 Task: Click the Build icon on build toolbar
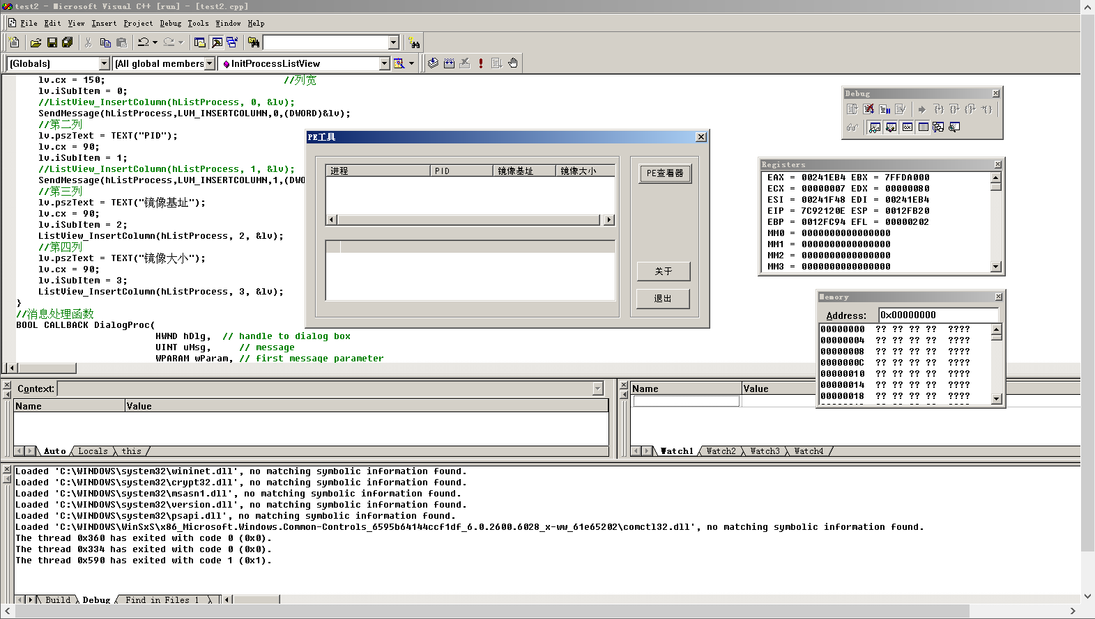[x=449, y=63]
